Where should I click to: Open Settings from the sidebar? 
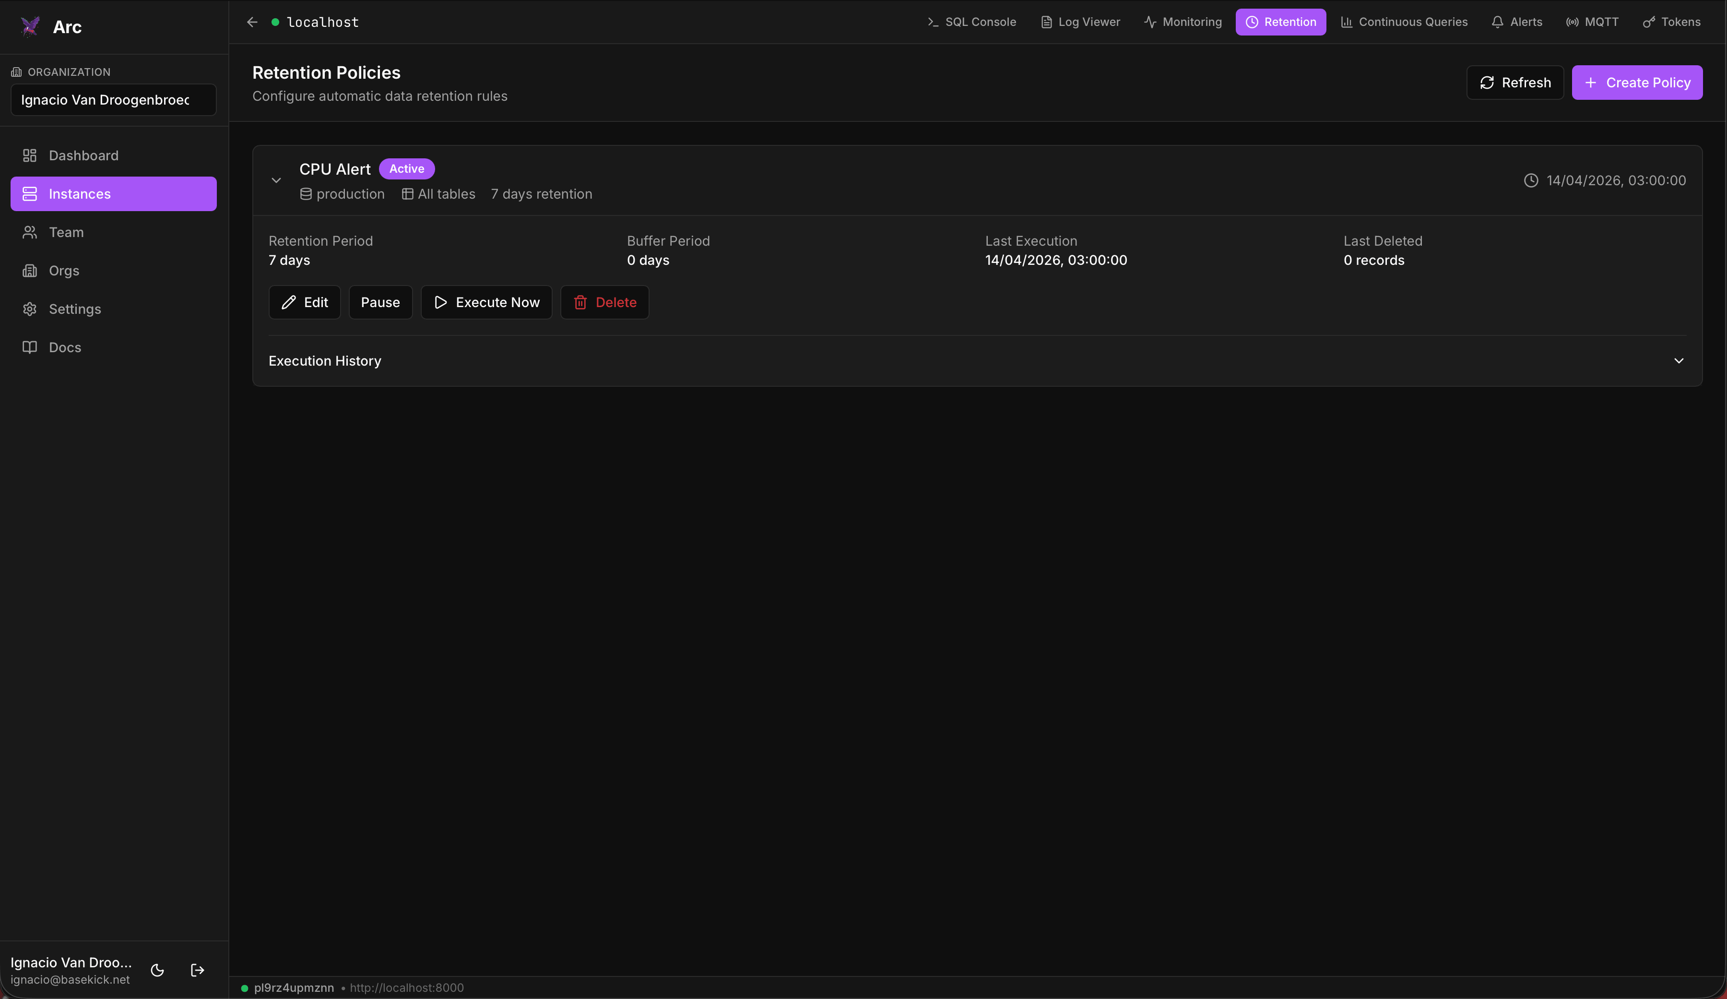[114, 309]
